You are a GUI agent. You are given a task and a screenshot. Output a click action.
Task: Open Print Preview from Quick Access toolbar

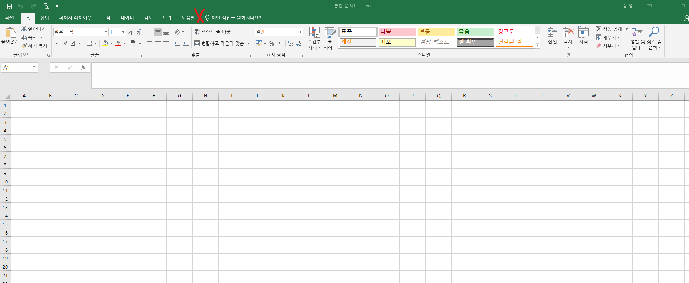pyautogui.click(x=46, y=6)
